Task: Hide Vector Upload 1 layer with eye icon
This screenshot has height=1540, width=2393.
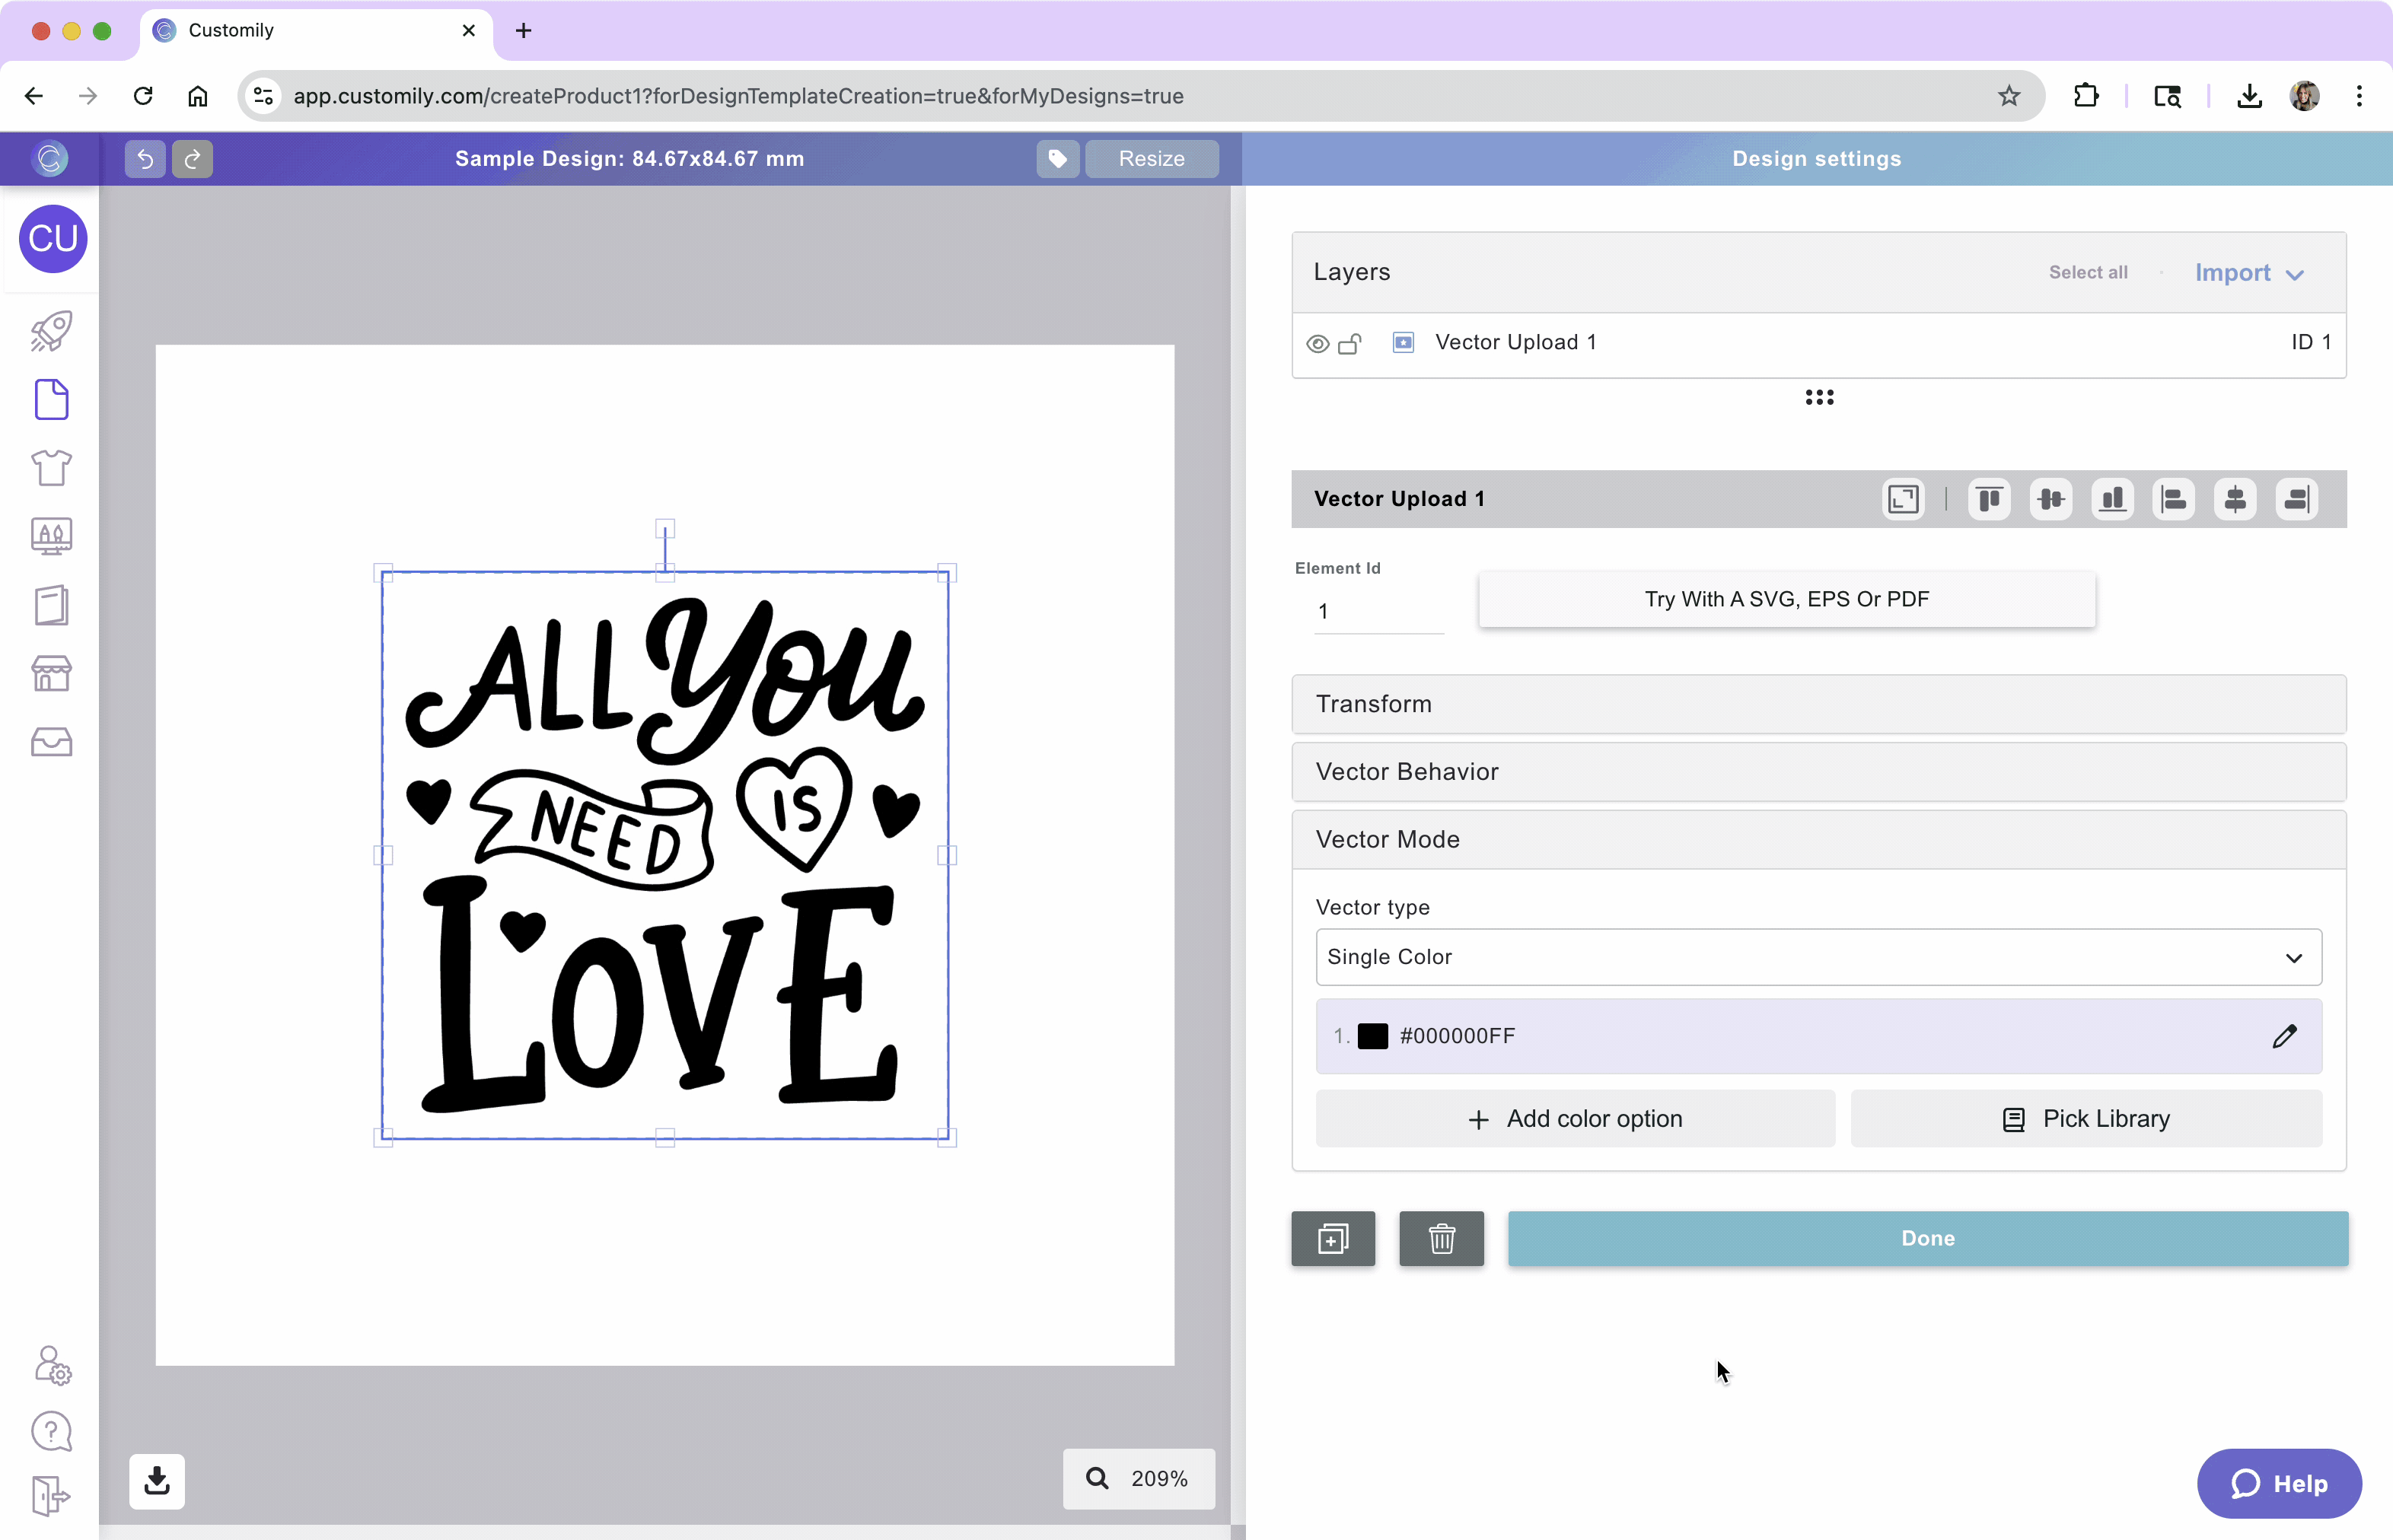Action: tap(1318, 344)
